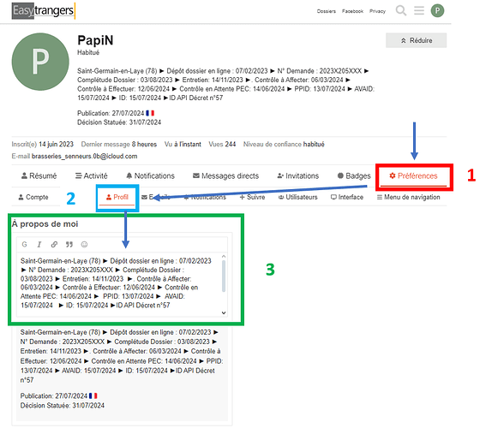Image resolution: width=498 pixels, height=428 pixels.
Task: Open the Dossiers link in the header
Action: tap(327, 11)
